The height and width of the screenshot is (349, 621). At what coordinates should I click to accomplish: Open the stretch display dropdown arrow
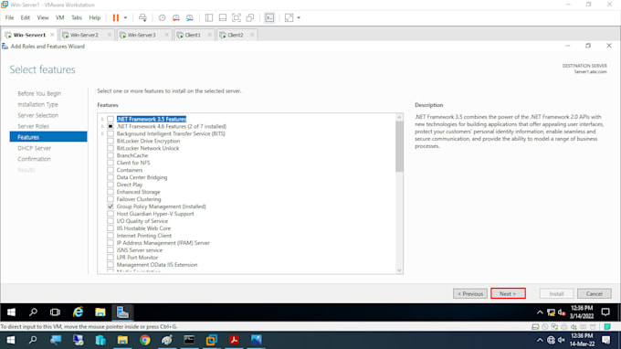click(x=299, y=18)
